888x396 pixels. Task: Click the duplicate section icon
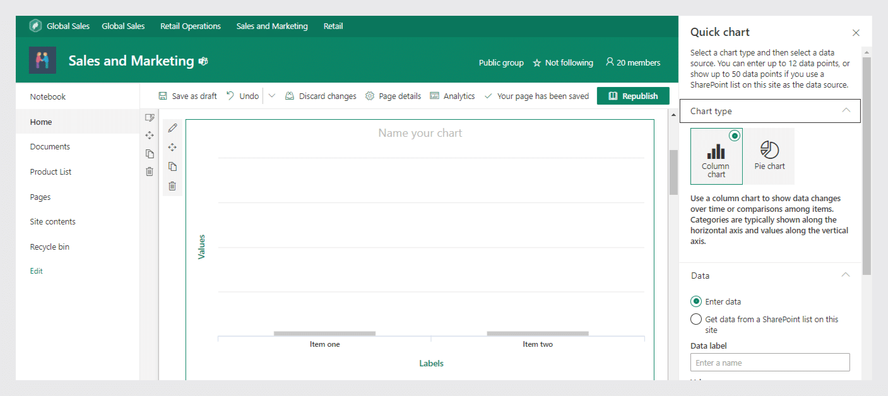coord(150,153)
